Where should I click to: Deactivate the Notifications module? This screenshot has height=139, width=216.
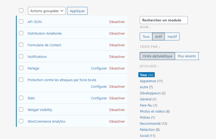[x=117, y=57]
